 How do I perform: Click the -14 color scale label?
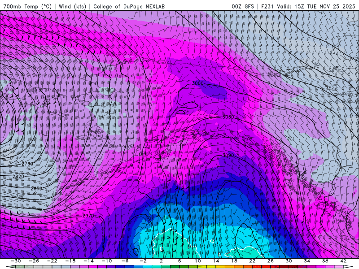click(88, 261)
